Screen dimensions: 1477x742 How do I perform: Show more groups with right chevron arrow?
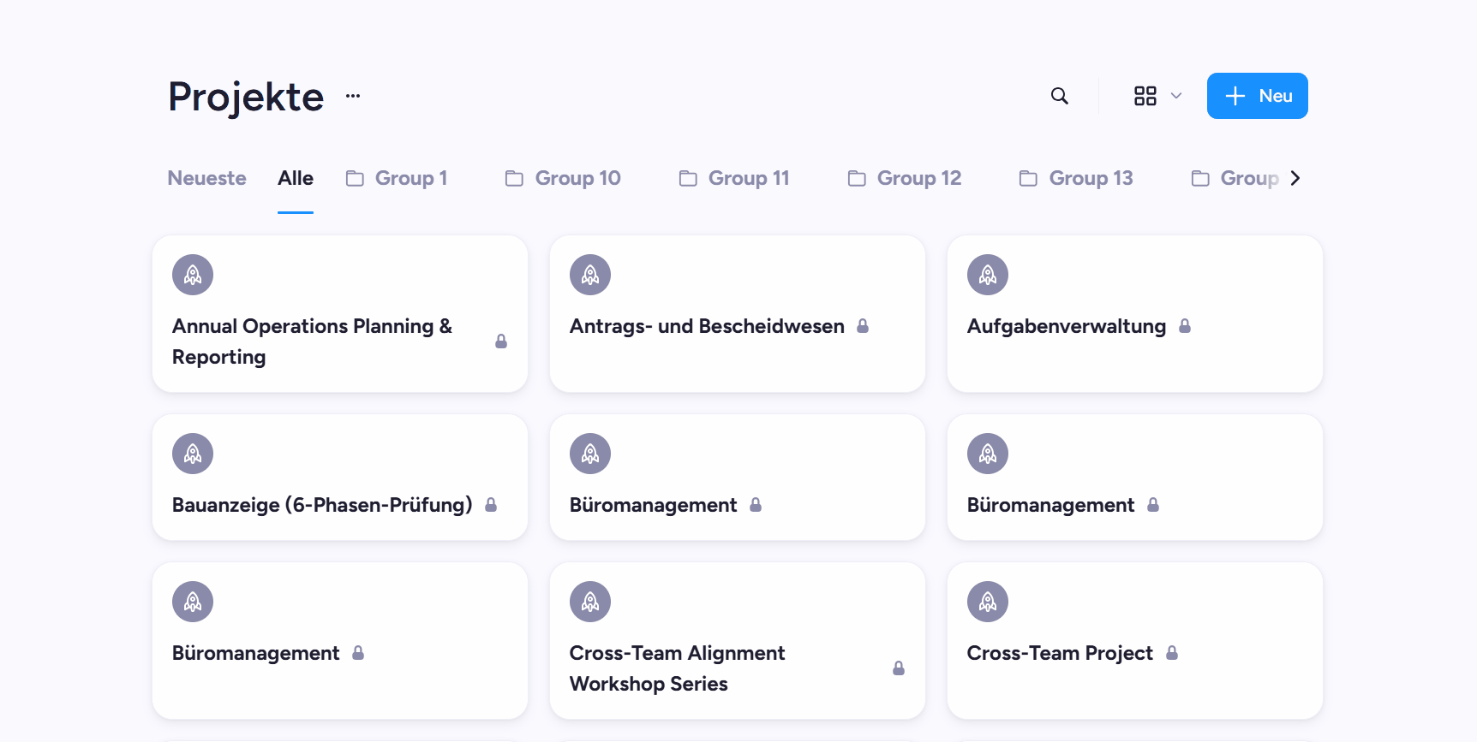click(1295, 178)
